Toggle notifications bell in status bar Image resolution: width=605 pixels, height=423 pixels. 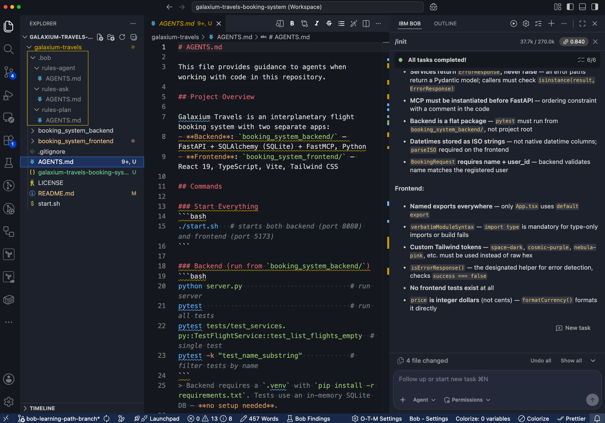click(x=597, y=418)
